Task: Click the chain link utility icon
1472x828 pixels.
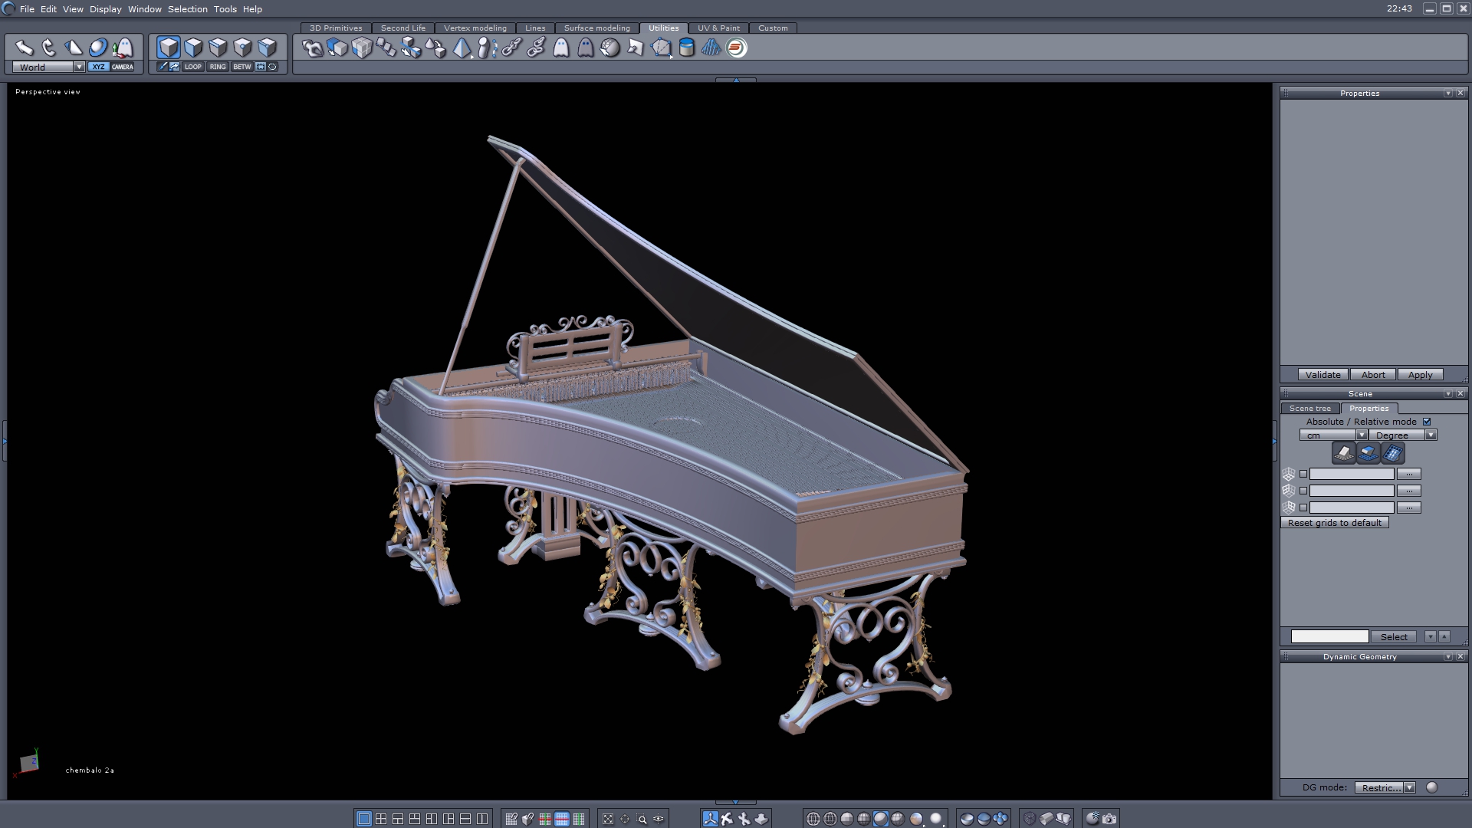Action: (x=511, y=48)
